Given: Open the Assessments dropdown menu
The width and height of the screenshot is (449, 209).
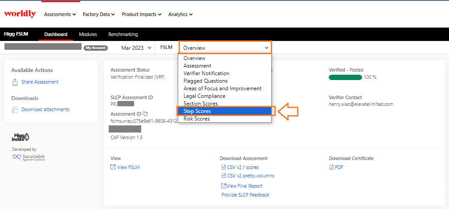Looking at the screenshot, I should (x=60, y=14).
